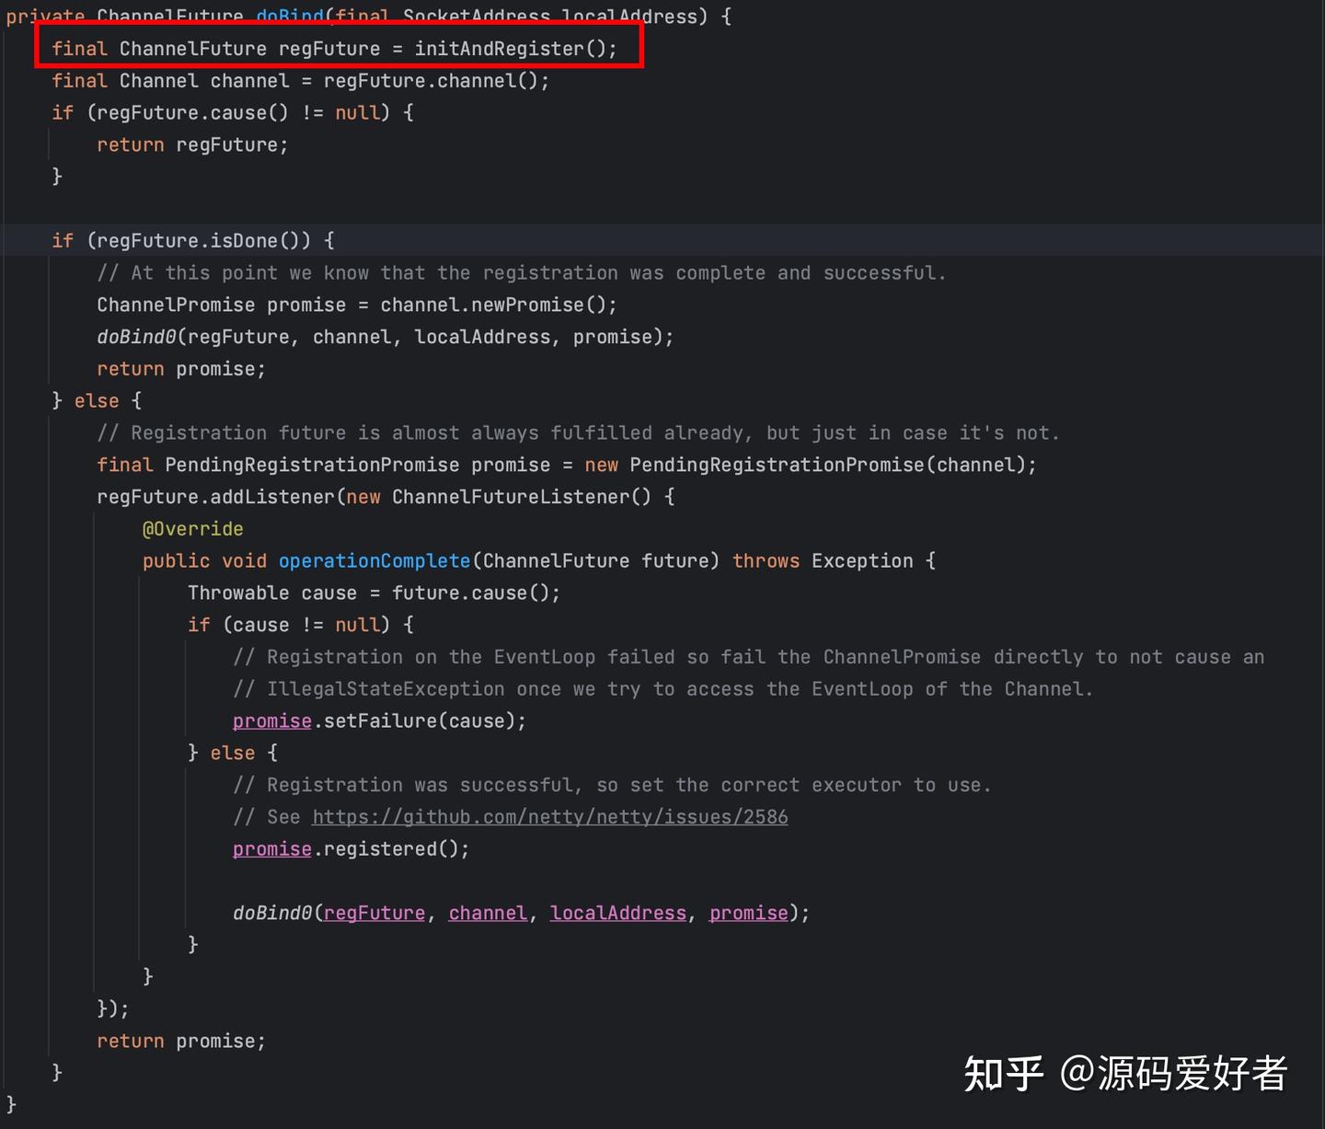
Task: Click the promise.setFailure(cause) statement
Action: tap(379, 720)
